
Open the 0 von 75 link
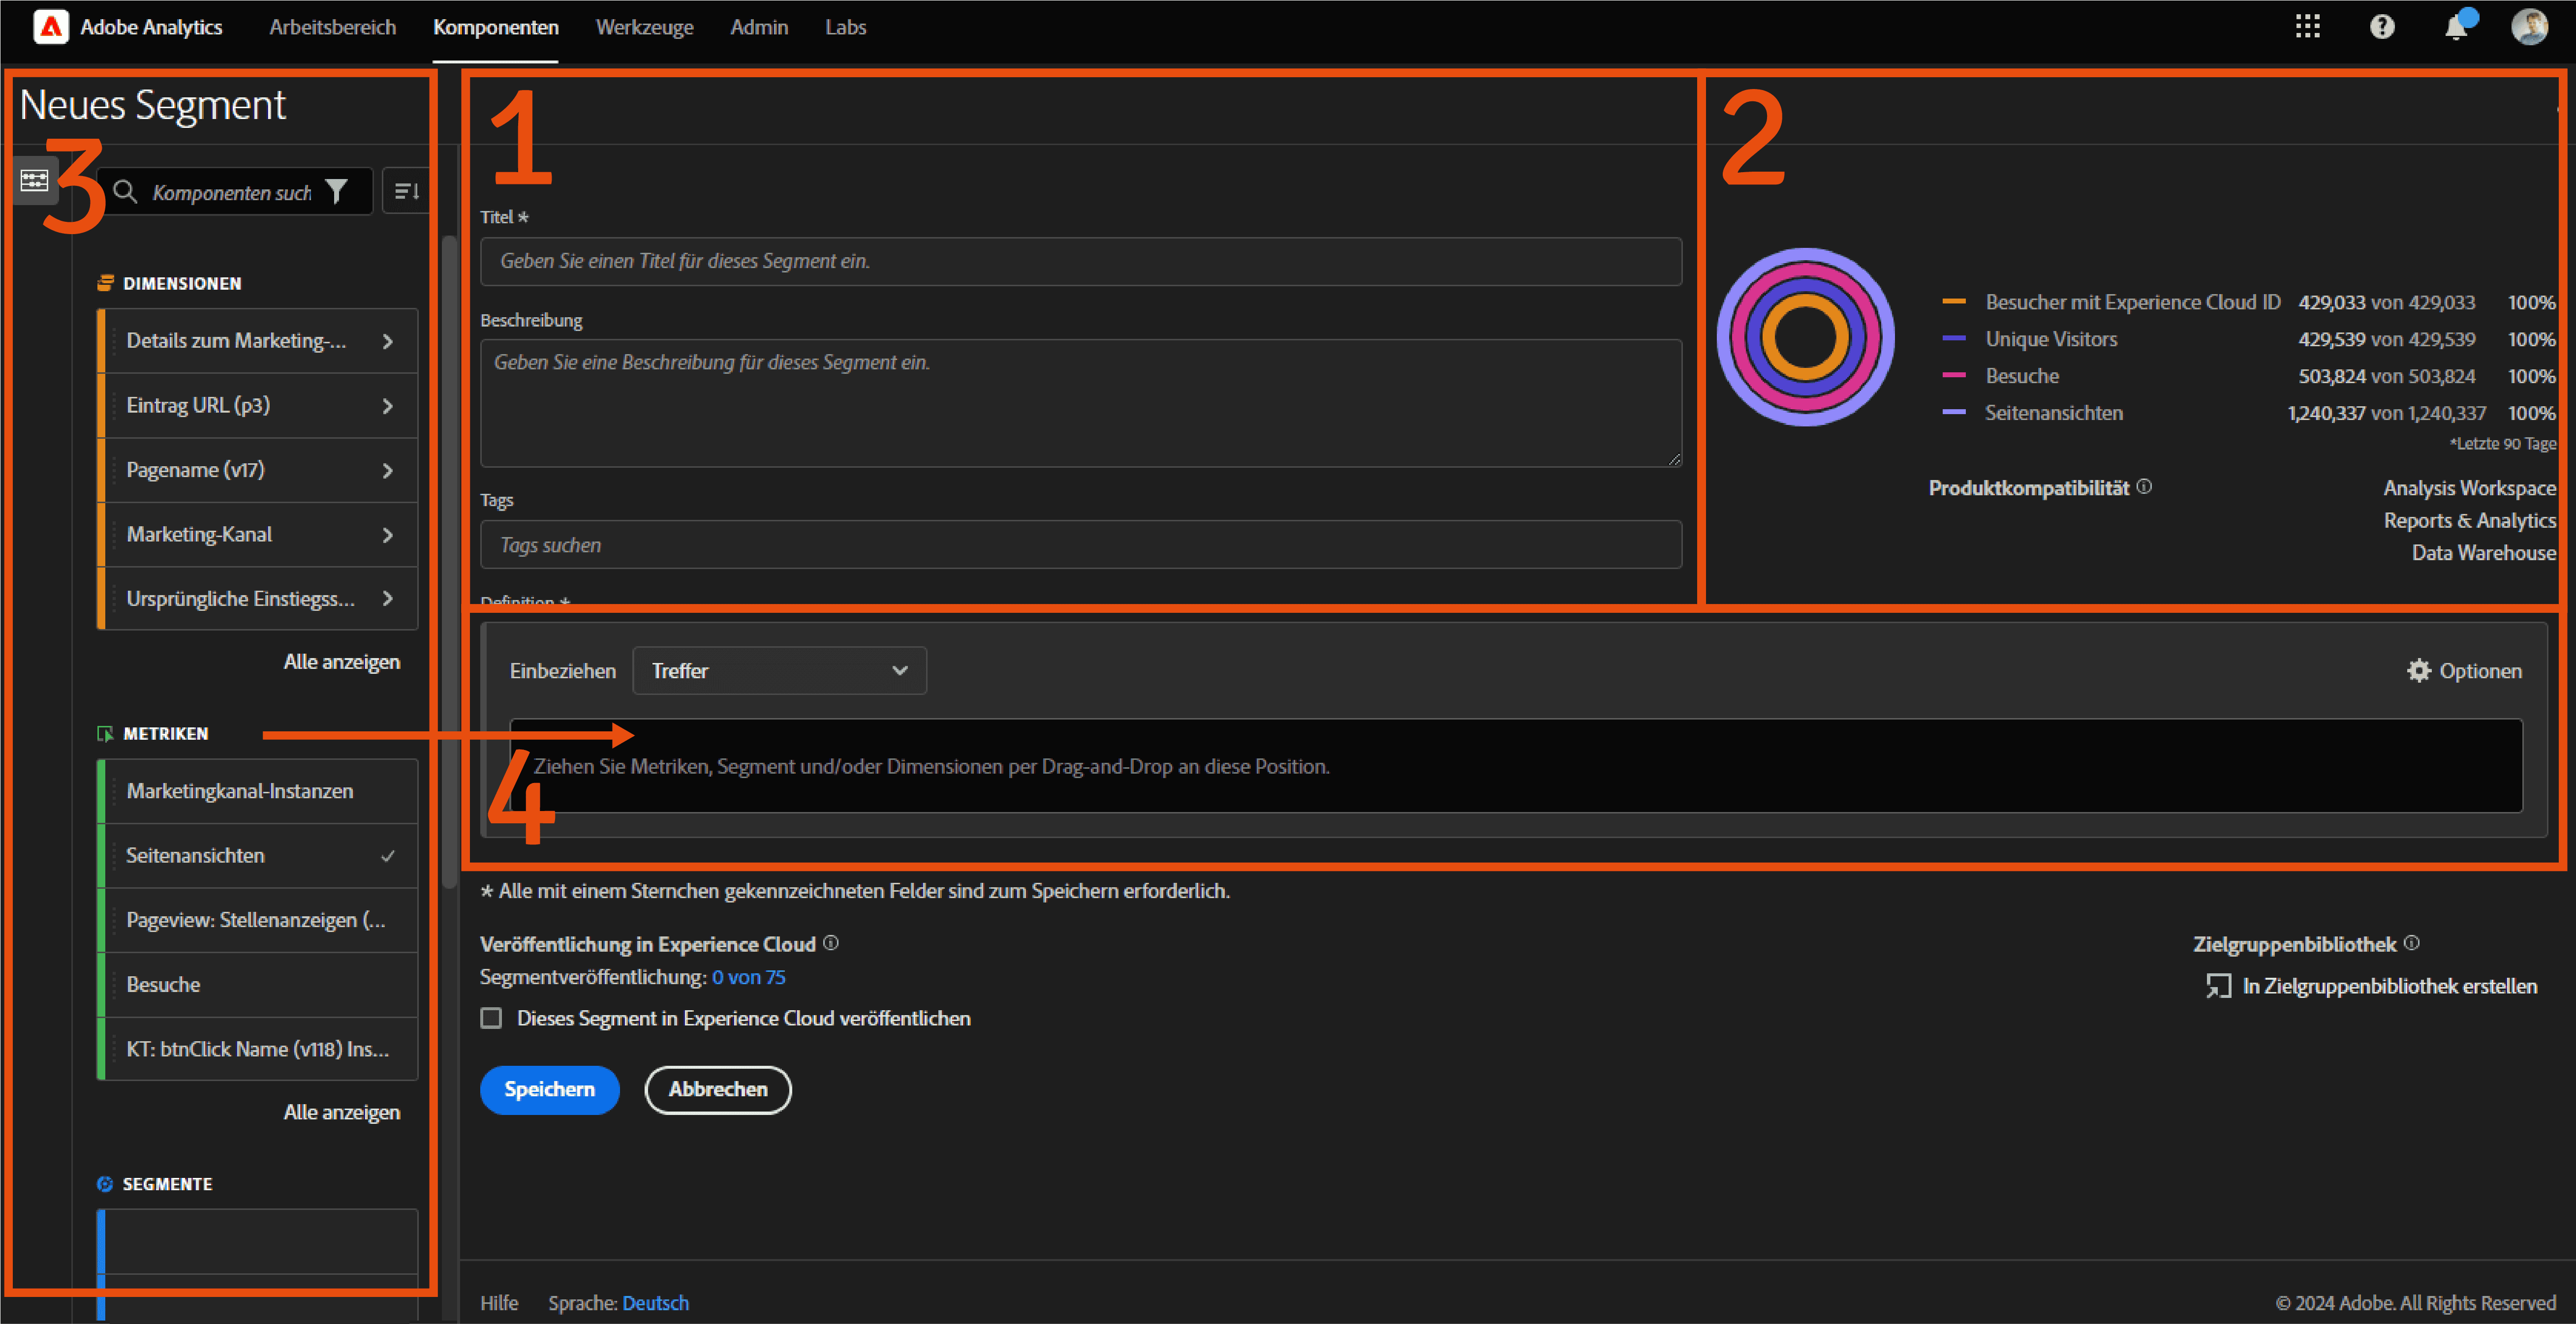(x=748, y=977)
